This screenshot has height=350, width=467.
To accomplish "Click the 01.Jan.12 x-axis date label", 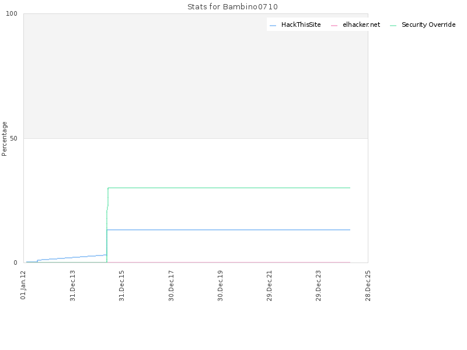I will point(23,285).
